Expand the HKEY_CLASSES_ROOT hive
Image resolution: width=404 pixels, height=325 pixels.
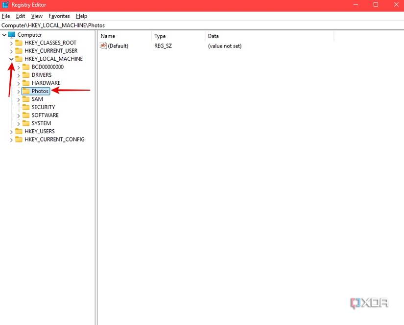point(11,43)
